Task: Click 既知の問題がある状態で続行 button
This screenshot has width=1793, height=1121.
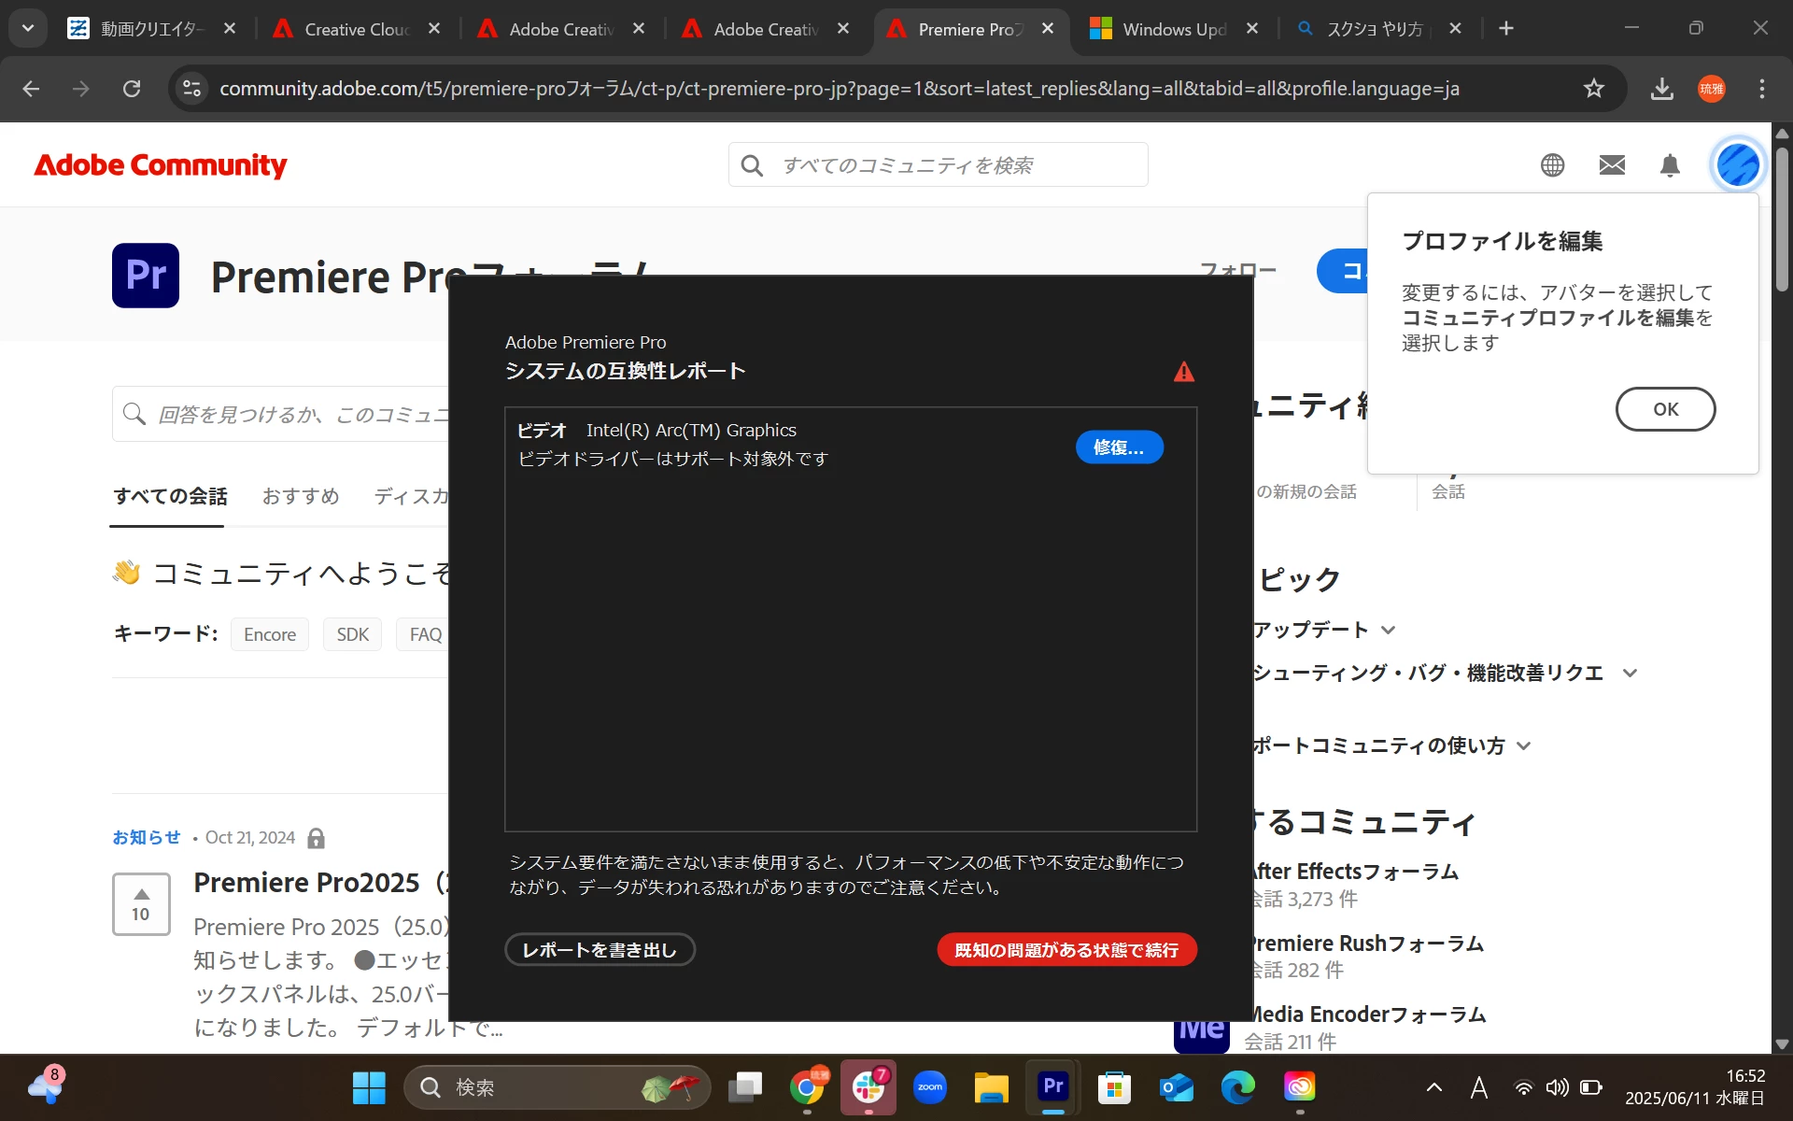Action: coord(1066,949)
